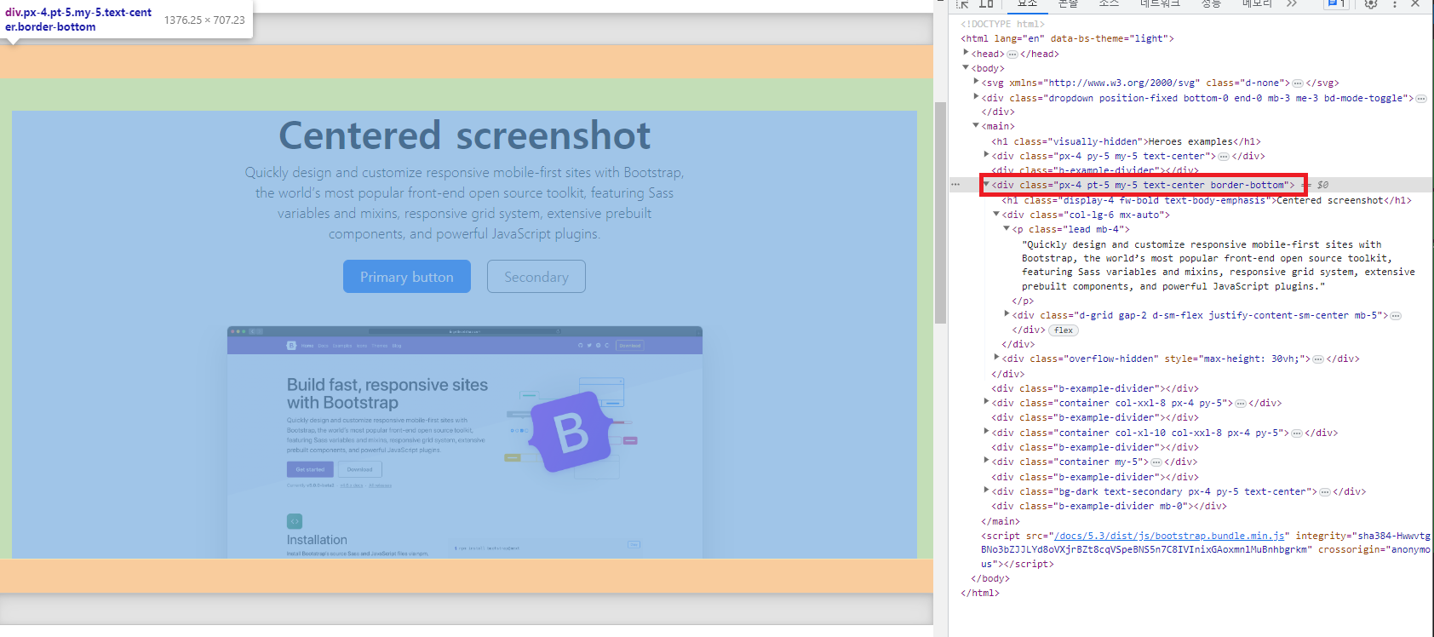Expand ellipsis of container col-xxl-8 div

[1242, 404]
